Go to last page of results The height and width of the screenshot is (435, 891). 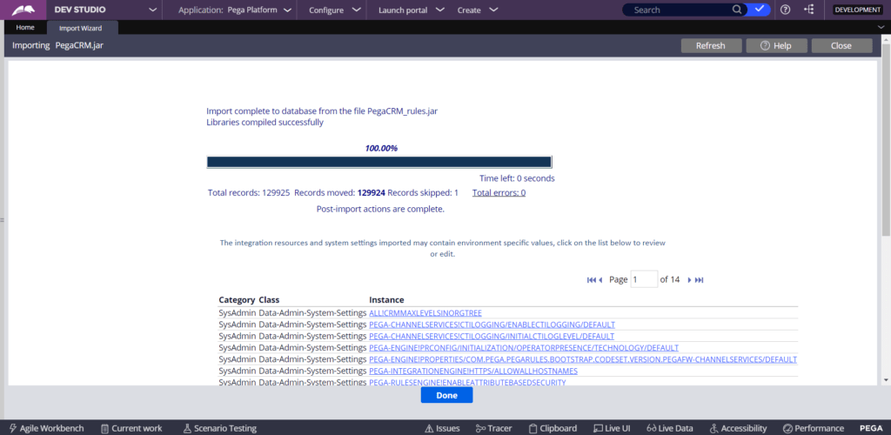700,279
